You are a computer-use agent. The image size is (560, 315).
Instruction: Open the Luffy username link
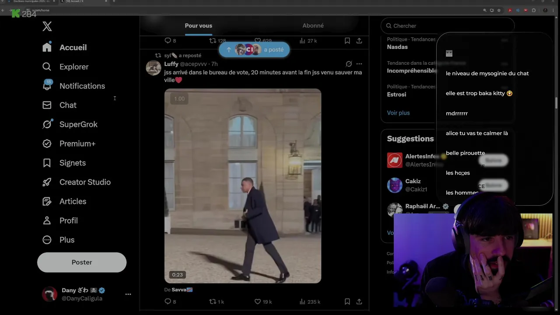171,64
